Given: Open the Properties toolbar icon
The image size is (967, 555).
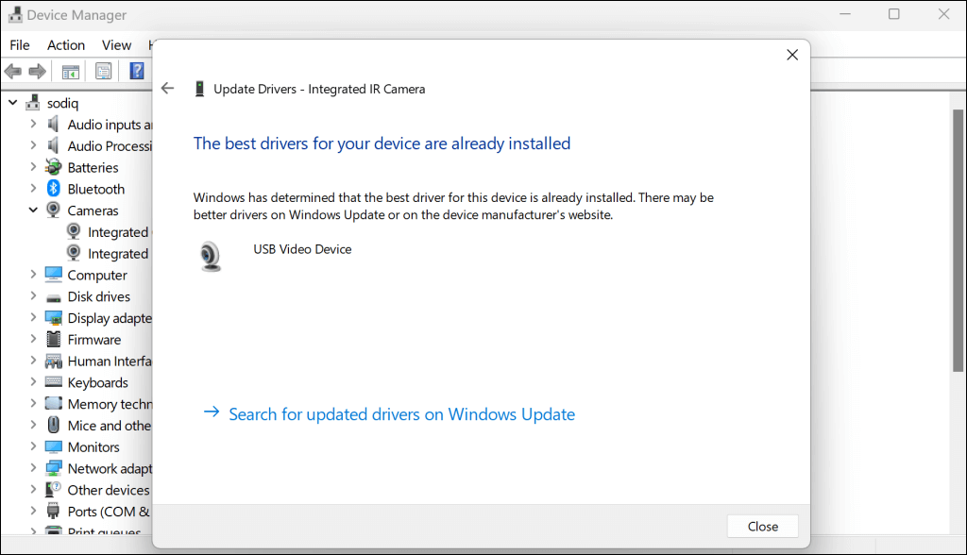Looking at the screenshot, I should point(104,72).
